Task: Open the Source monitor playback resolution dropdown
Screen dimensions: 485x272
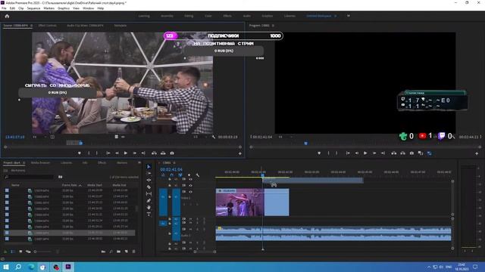Action: pyautogui.click(x=201, y=137)
